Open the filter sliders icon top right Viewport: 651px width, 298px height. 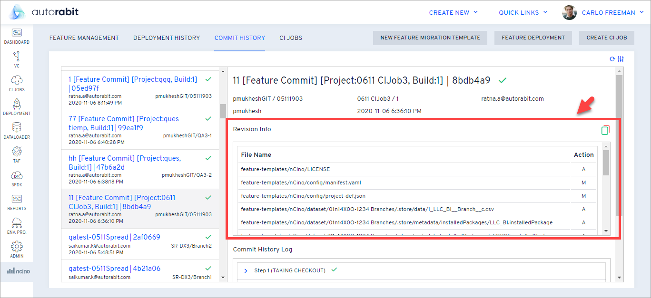point(621,58)
